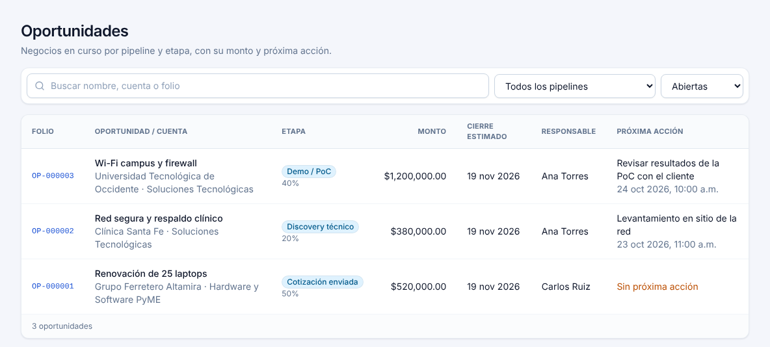
Task: Click the 40% probability value
Action: click(290, 183)
